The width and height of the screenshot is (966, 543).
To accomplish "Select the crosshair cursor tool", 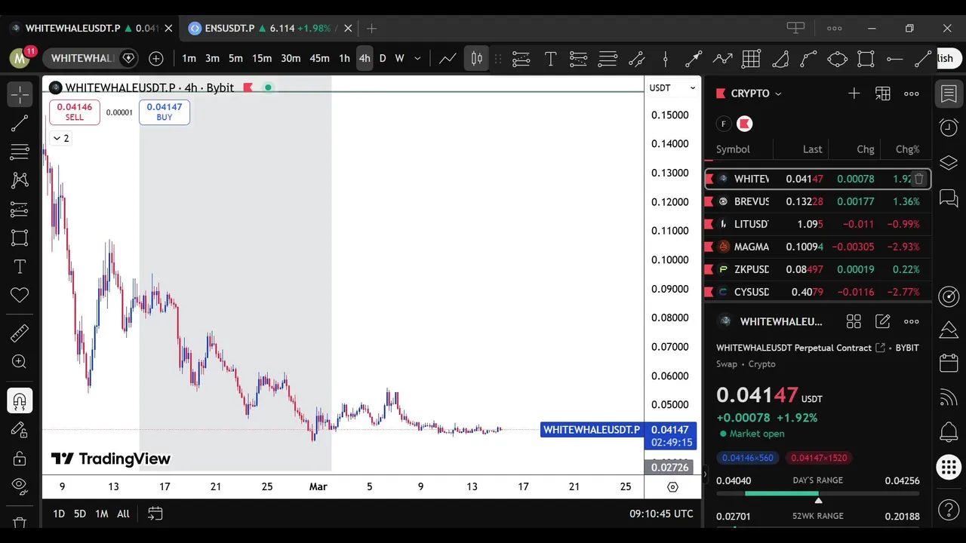I will tap(20, 94).
